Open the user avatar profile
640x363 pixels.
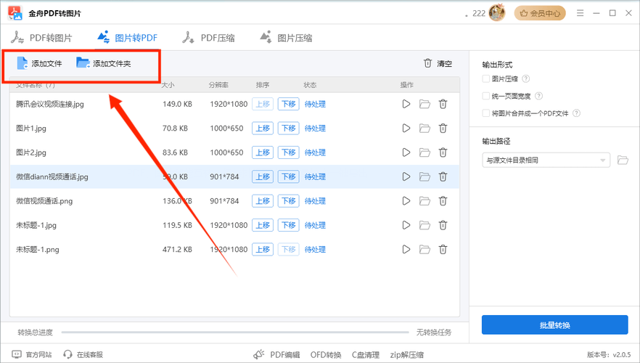click(497, 13)
